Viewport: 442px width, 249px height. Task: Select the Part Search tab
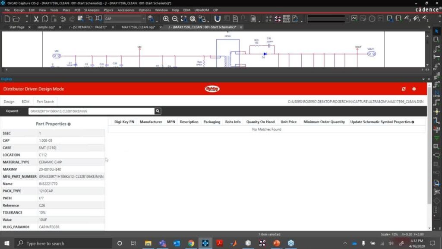tap(45, 102)
